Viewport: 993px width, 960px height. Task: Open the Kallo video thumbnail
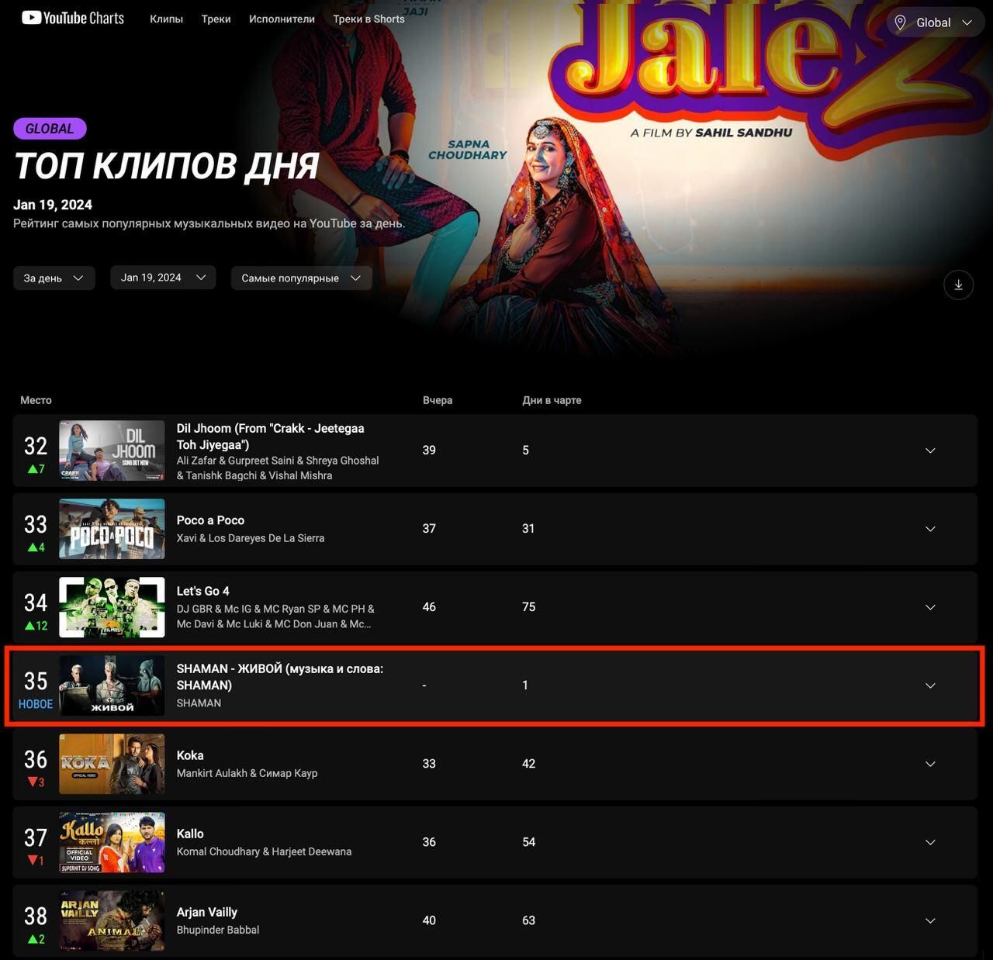(x=112, y=842)
